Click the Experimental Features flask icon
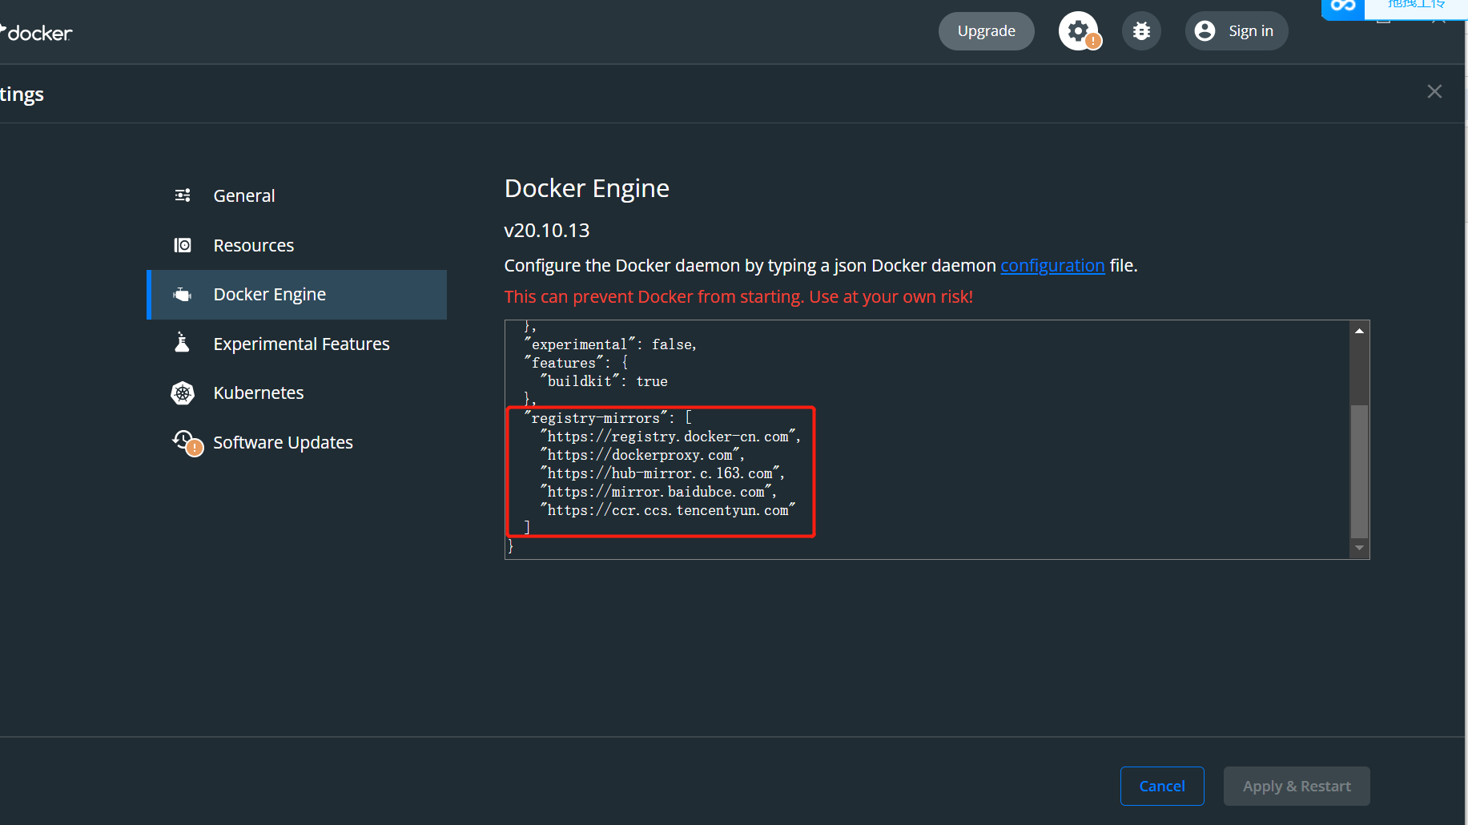This screenshot has height=825, width=1468. [183, 343]
